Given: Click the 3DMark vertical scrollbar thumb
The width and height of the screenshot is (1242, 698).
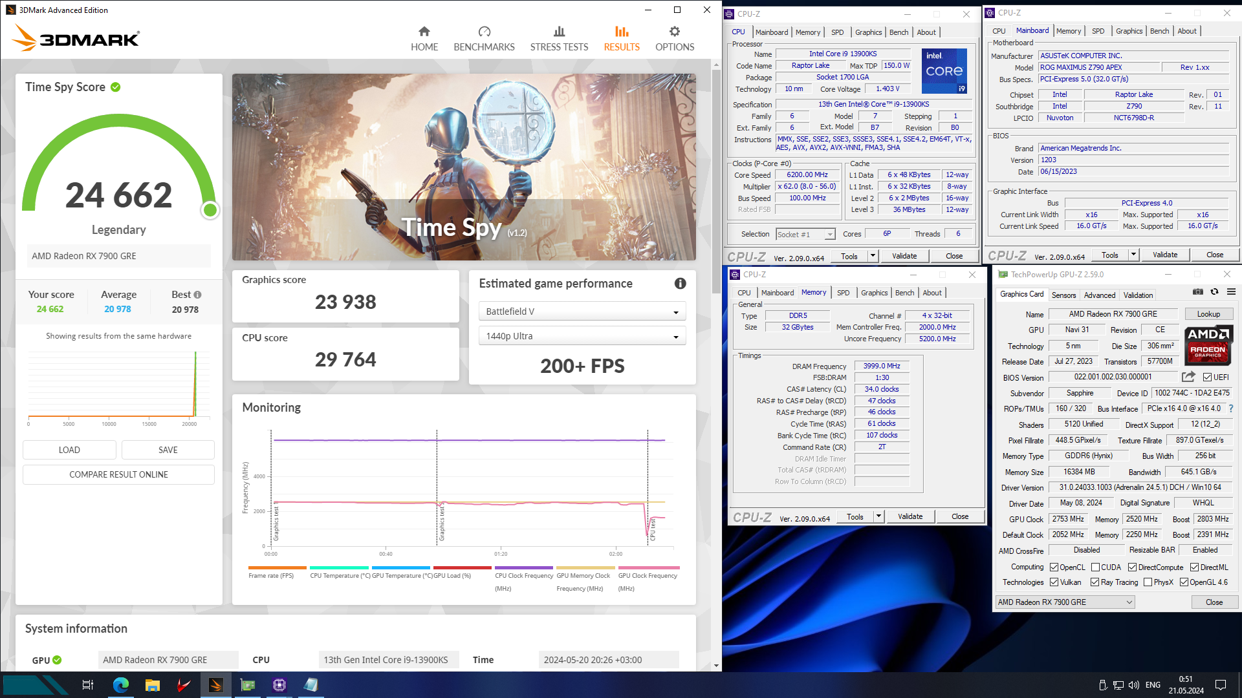Looking at the screenshot, I should click(715, 181).
